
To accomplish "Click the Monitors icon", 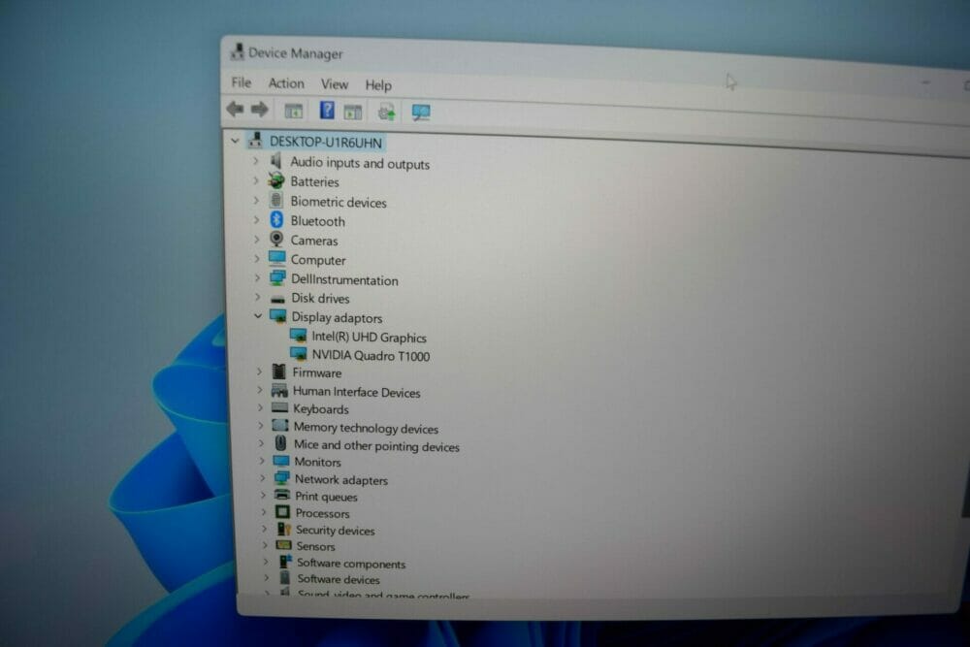I will click(281, 461).
